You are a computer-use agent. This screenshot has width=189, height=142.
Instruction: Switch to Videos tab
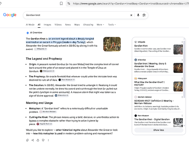pyautogui.click(x=58, y=25)
